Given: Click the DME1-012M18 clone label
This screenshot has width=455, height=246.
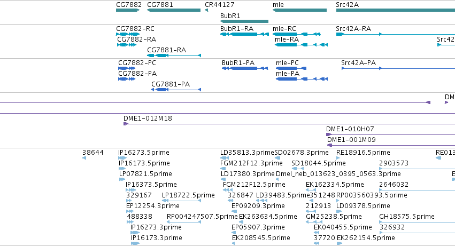Looking at the screenshot, I should coord(148,118).
